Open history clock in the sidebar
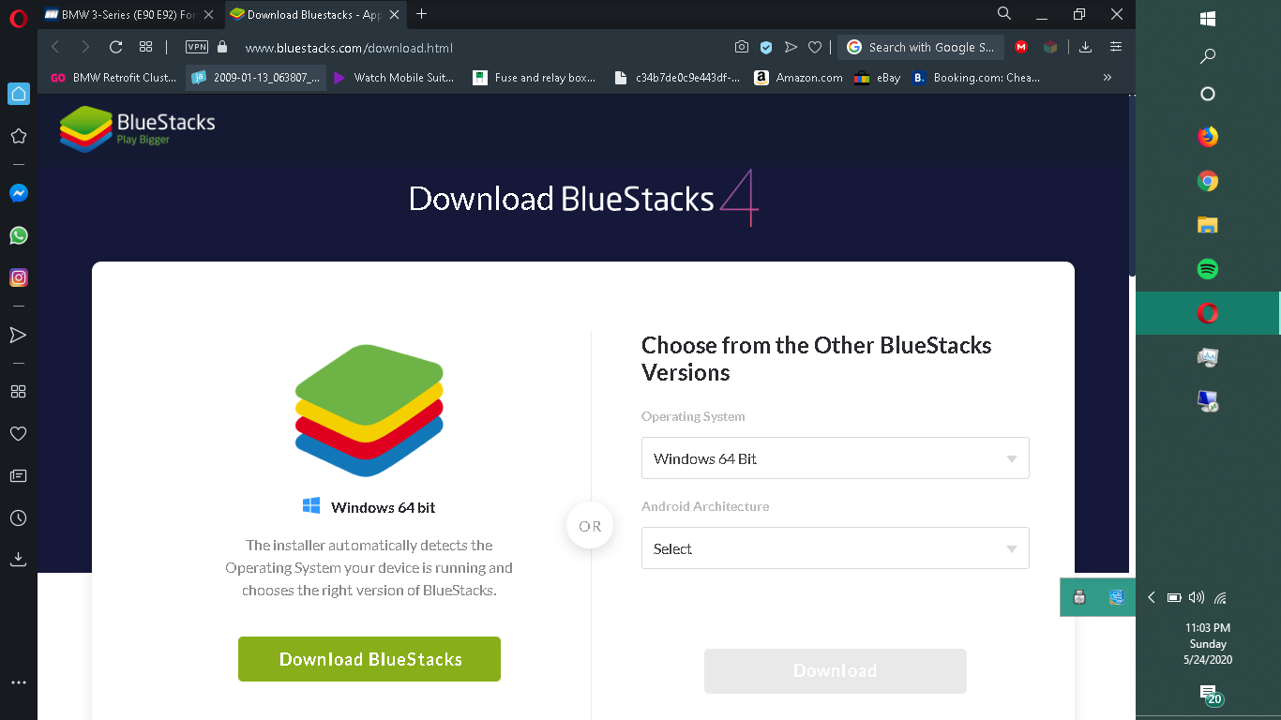 (x=18, y=517)
